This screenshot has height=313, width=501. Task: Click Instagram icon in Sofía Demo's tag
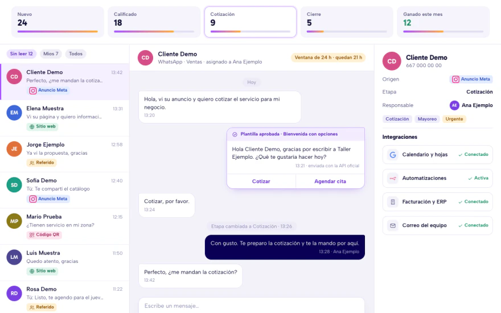click(33, 199)
